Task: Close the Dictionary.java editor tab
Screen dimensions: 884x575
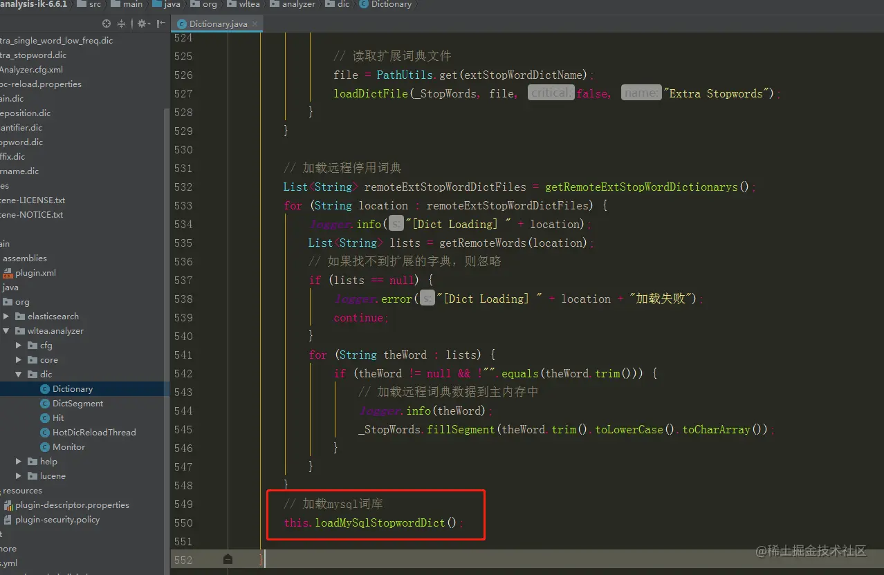Action: click(x=255, y=23)
